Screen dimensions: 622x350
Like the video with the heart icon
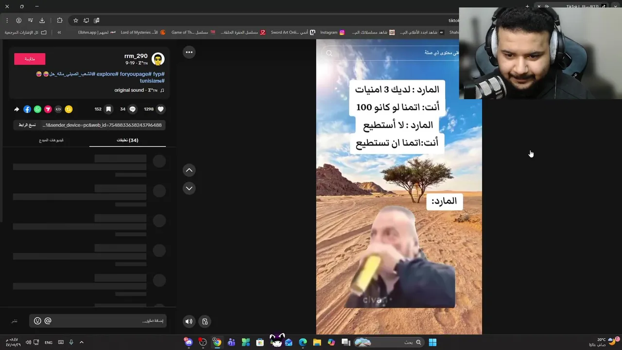tap(160, 109)
